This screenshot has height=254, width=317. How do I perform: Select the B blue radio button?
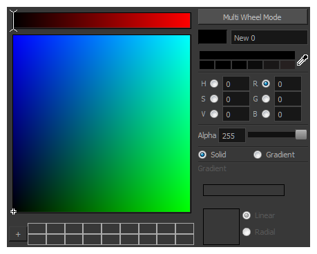point(266,114)
